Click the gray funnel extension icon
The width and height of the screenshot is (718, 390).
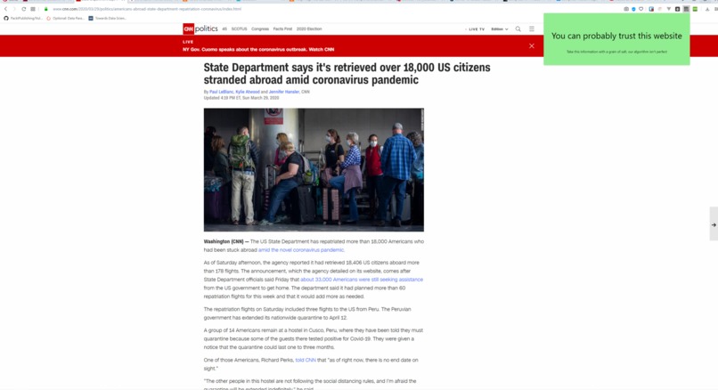tap(668, 9)
